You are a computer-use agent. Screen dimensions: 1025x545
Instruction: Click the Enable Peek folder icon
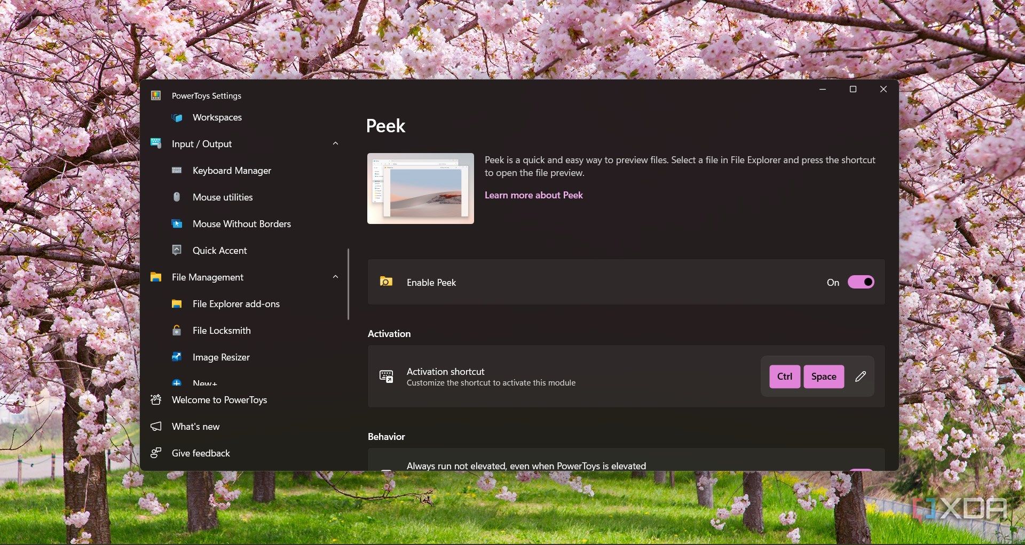[386, 282]
